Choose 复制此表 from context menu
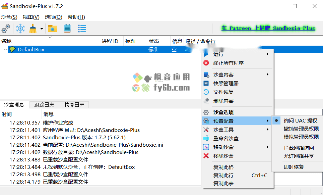Image resolution: width=323 pixels, height=195 pixels. tap(238, 183)
